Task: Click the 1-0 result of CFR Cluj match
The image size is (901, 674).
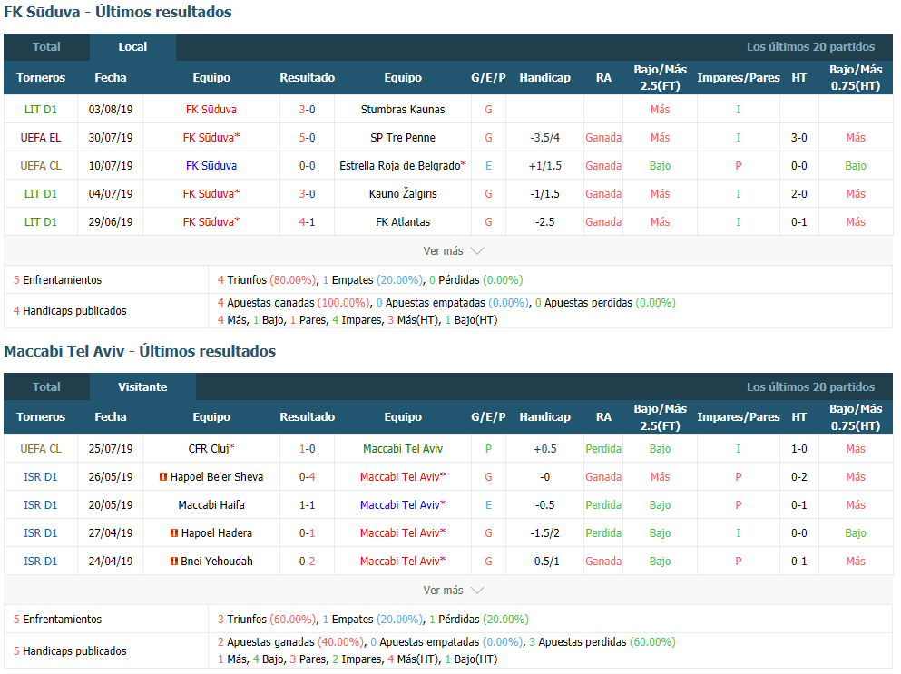Action: pyautogui.click(x=308, y=449)
